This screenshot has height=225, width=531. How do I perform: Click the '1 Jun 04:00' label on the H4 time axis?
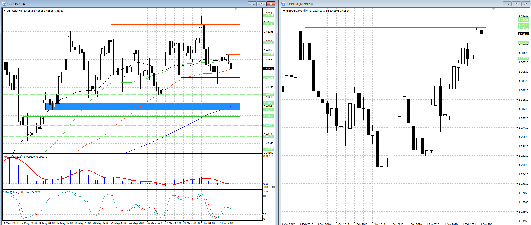pos(208,223)
